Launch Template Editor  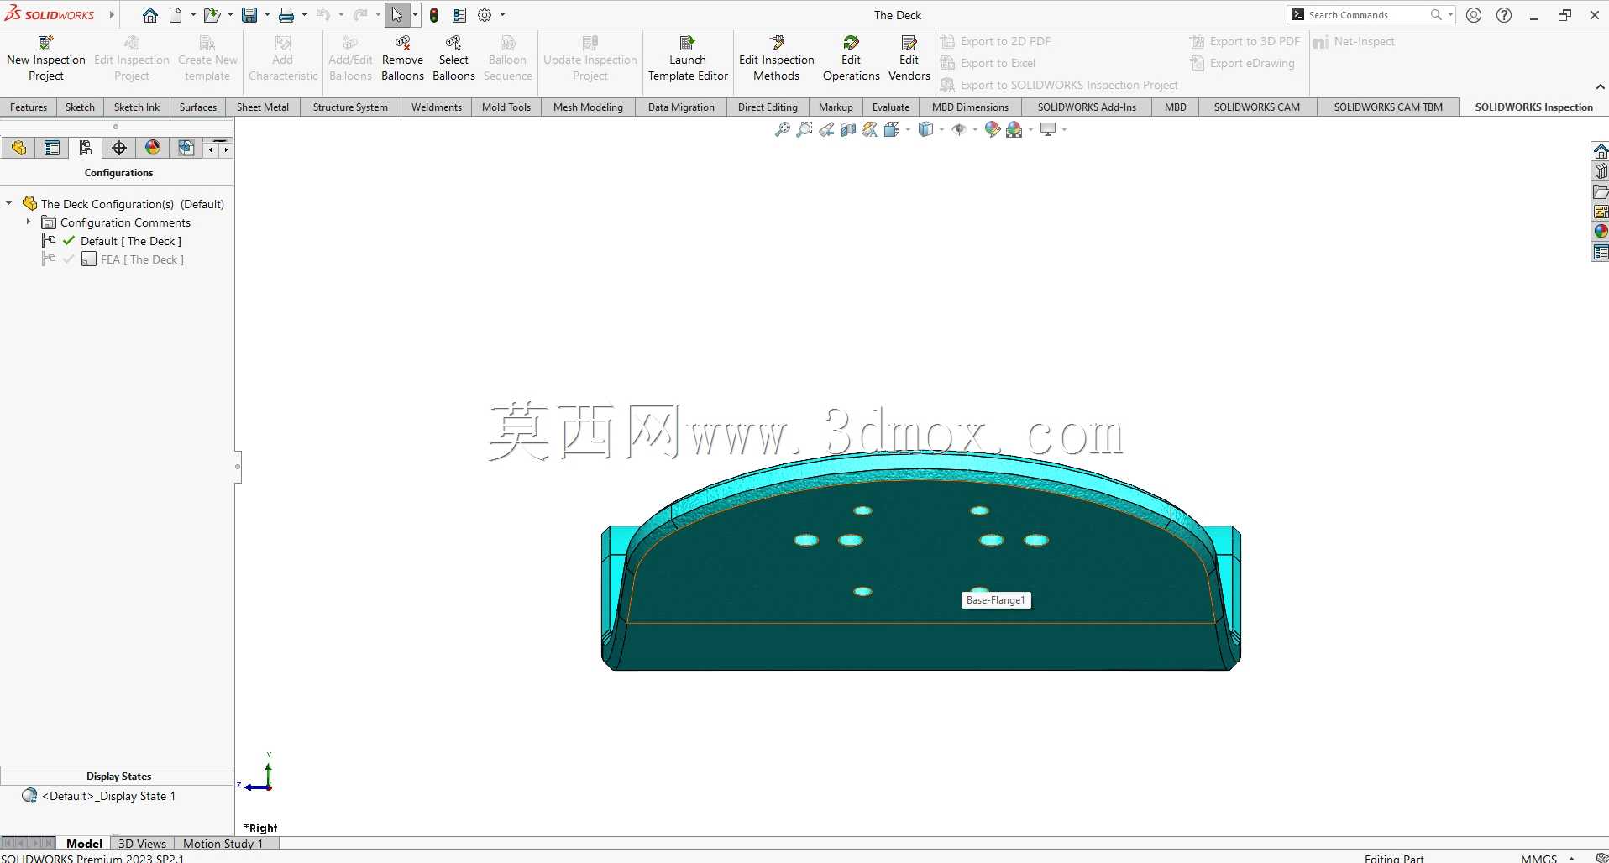[x=688, y=59]
